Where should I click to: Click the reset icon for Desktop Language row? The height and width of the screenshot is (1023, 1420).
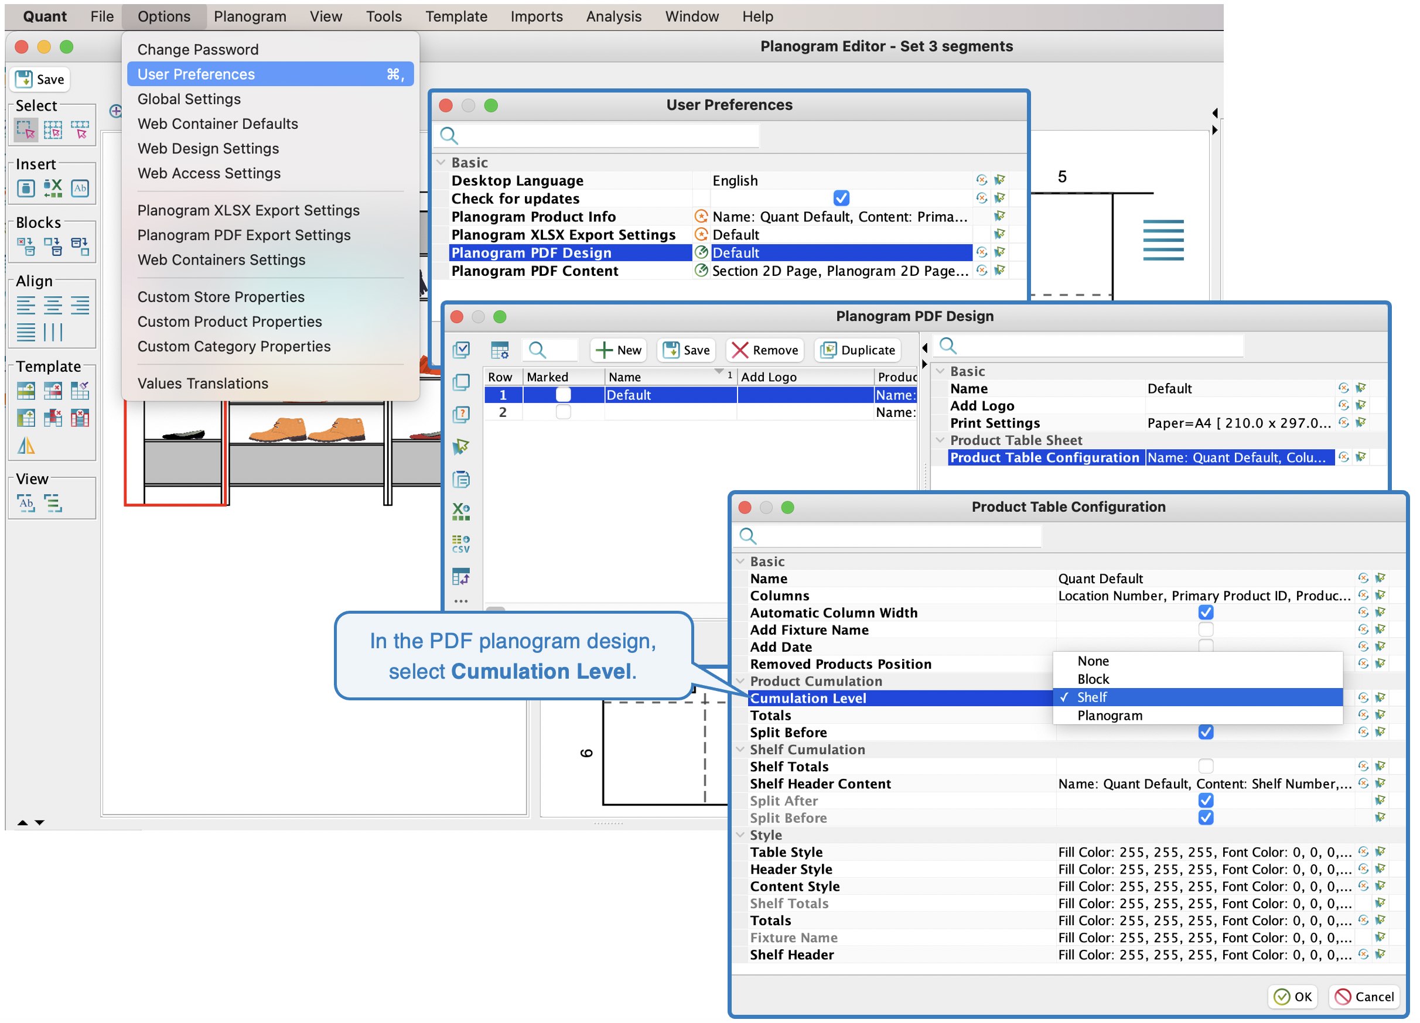coord(982,180)
